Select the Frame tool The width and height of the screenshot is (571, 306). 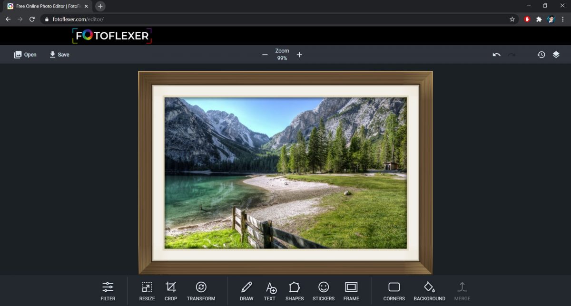351,290
